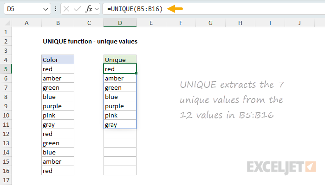
Task: Select cell B10 containing 'pink'
Action: pyautogui.click(x=58, y=115)
